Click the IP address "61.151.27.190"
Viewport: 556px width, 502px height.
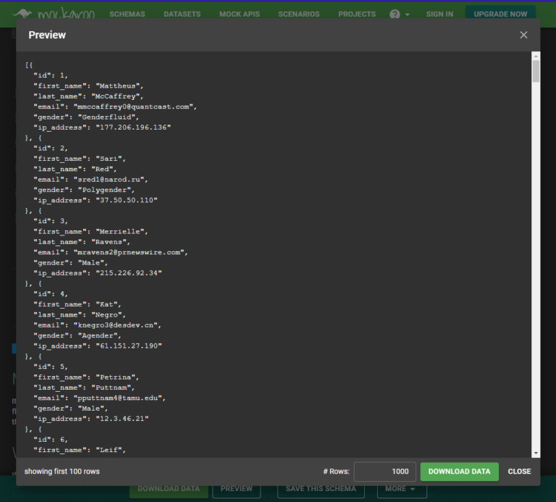point(129,346)
